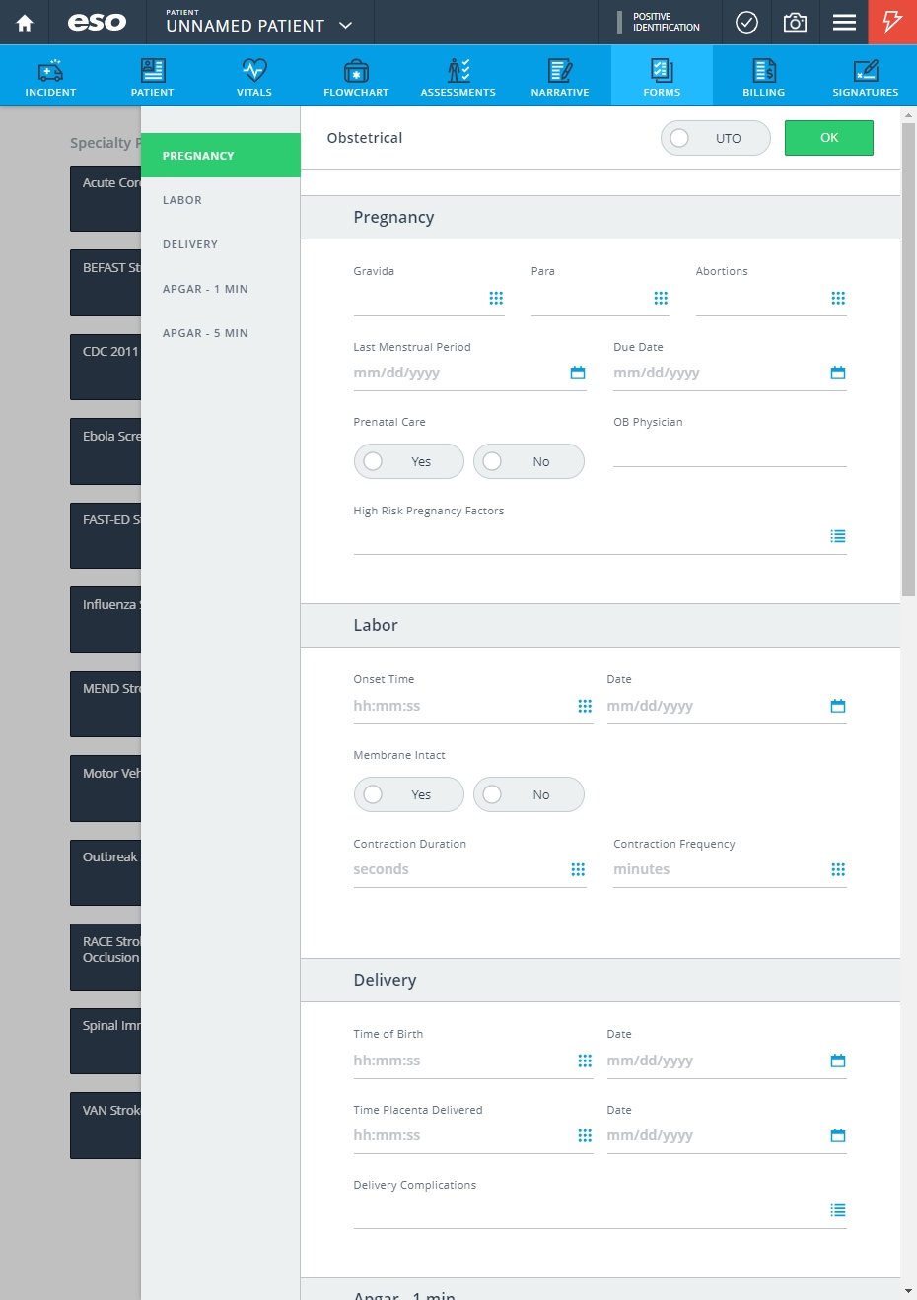Open Gravida number keypad icon
Viewport: 917px width, 1300px height.
click(496, 298)
